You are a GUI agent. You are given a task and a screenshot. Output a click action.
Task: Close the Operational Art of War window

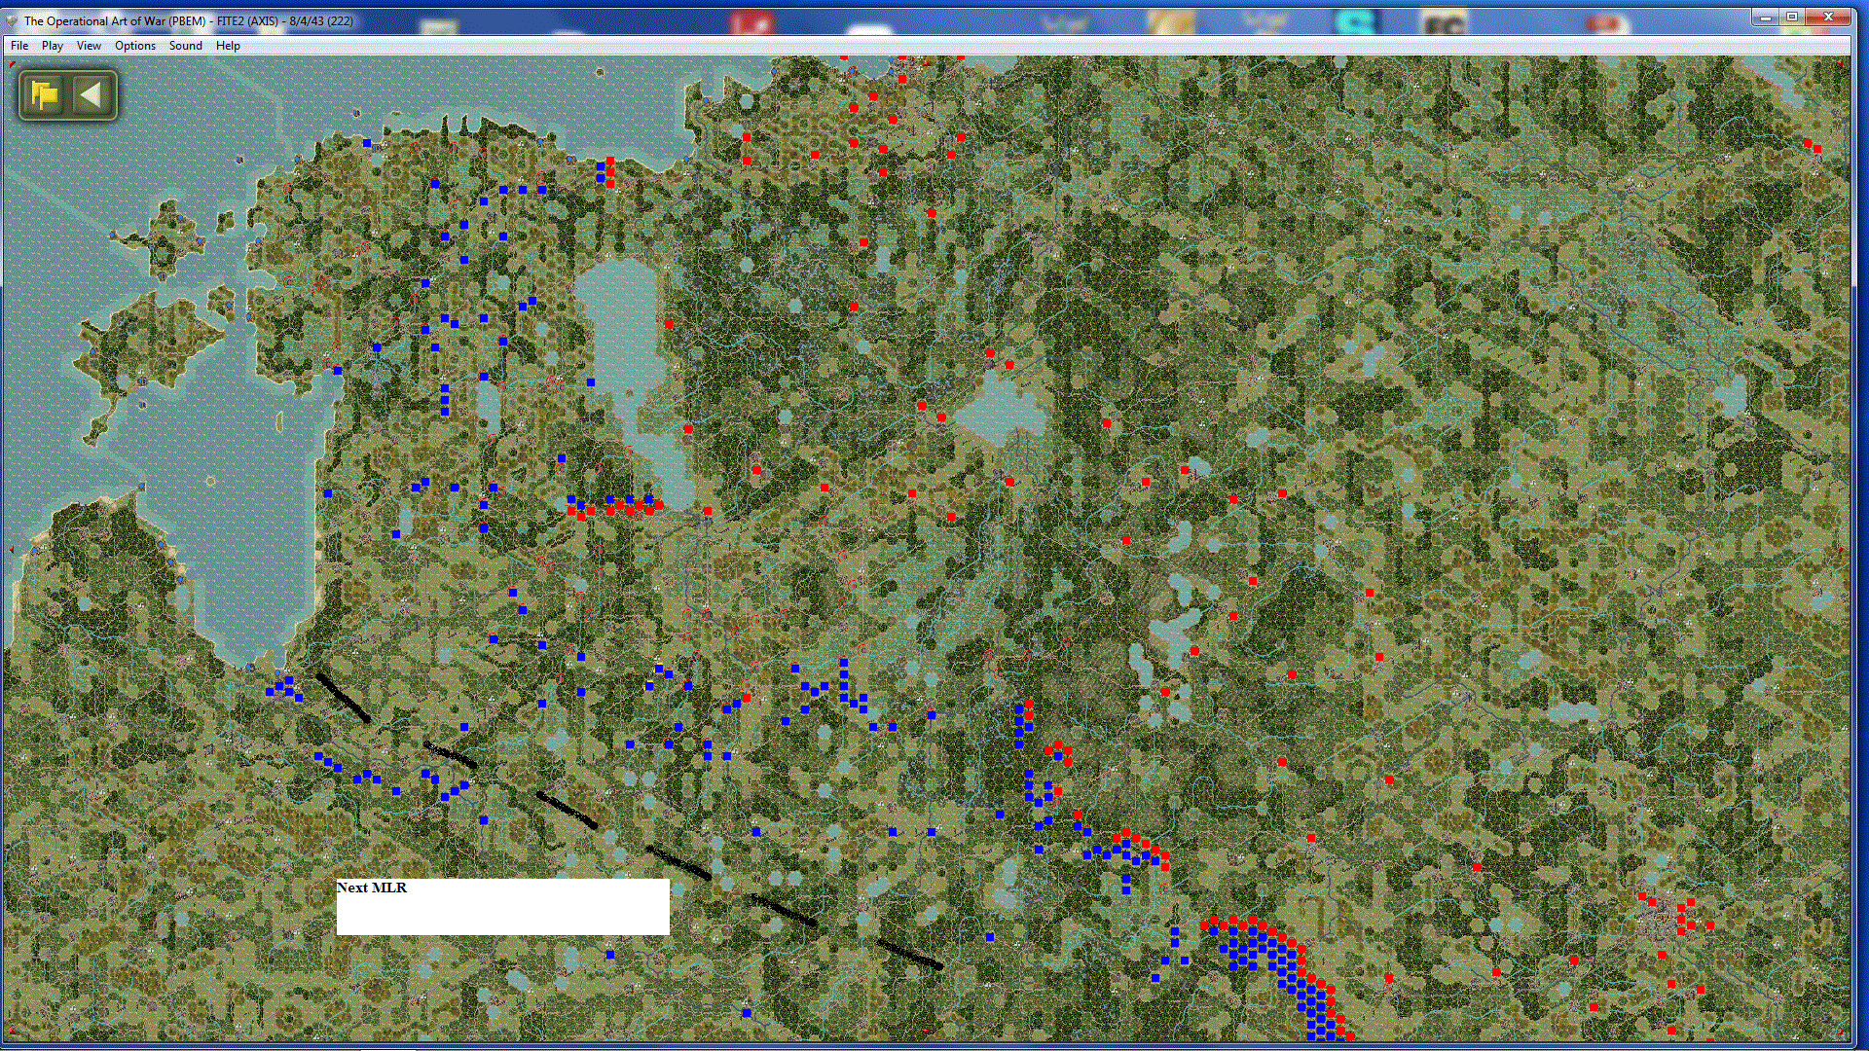click(1828, 17)
